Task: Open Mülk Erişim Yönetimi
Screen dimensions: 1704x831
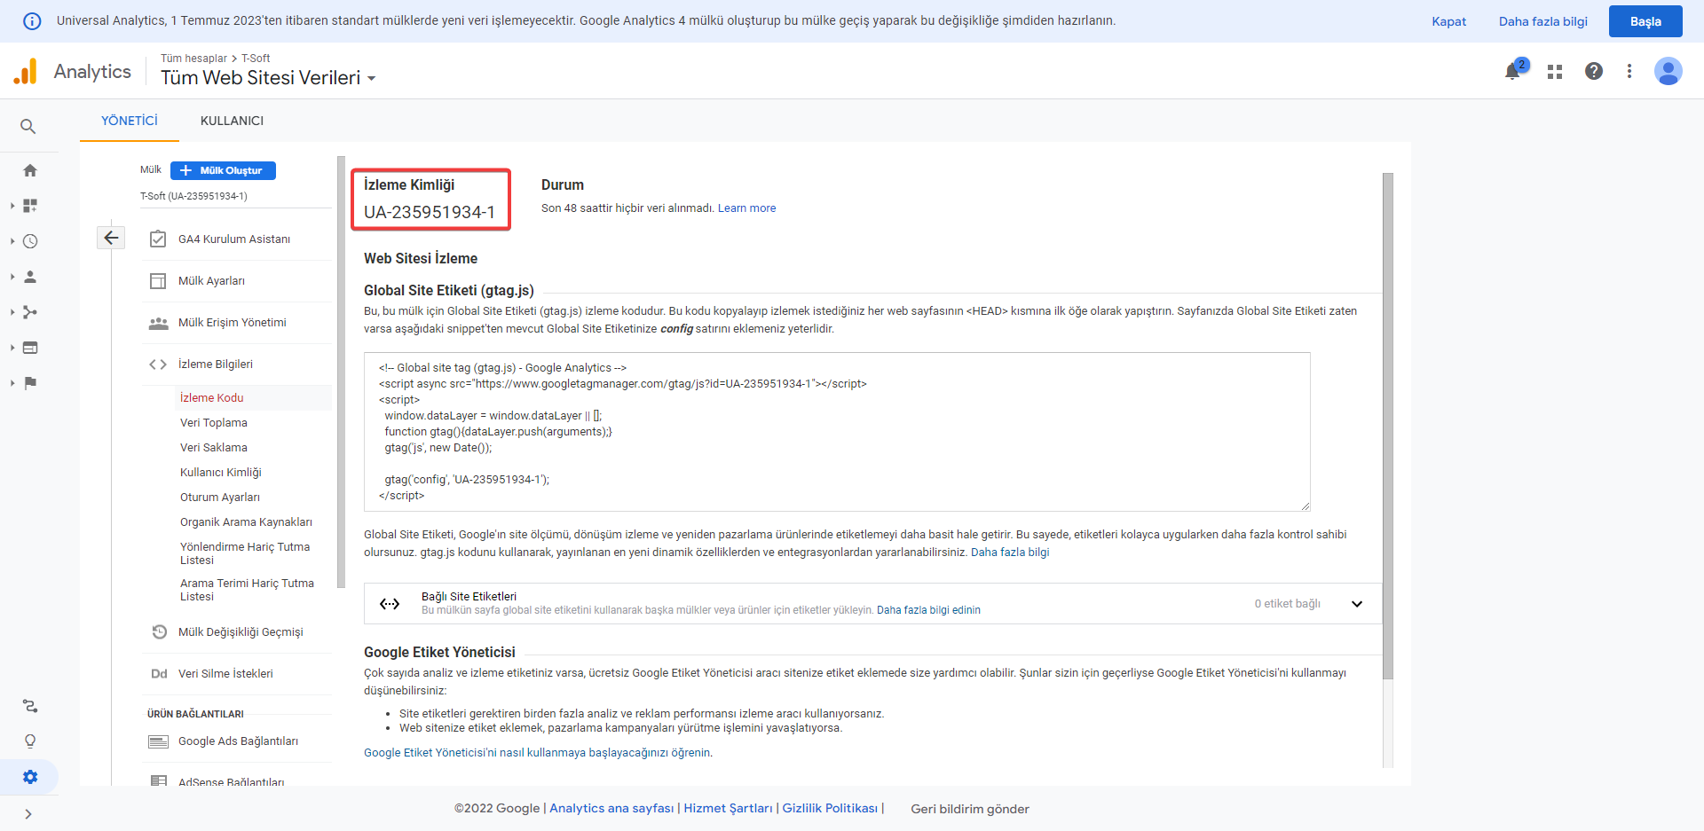Action: coord(232,323)
